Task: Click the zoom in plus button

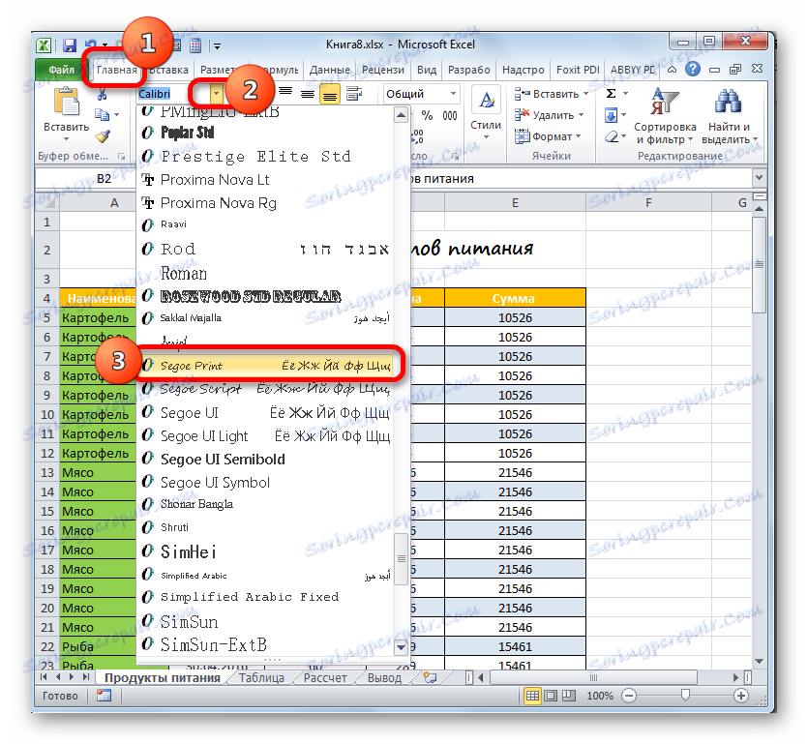Action: coord(741,696)
